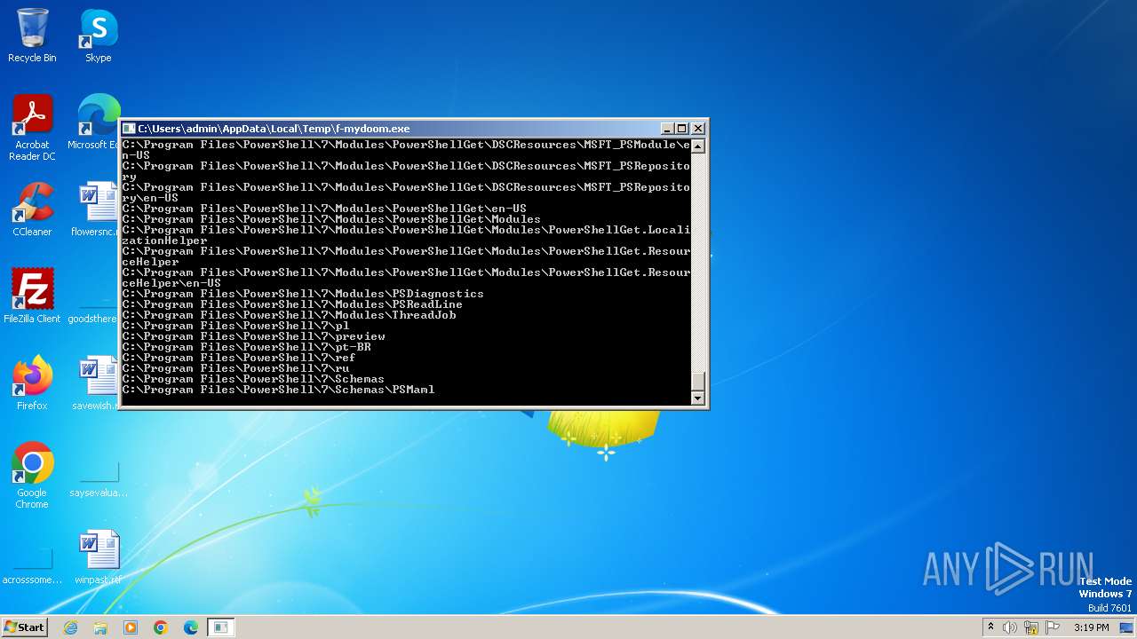1137x639 pixels.
Task: Open Internet Explorer from taskbar
Action: (70, 627)
